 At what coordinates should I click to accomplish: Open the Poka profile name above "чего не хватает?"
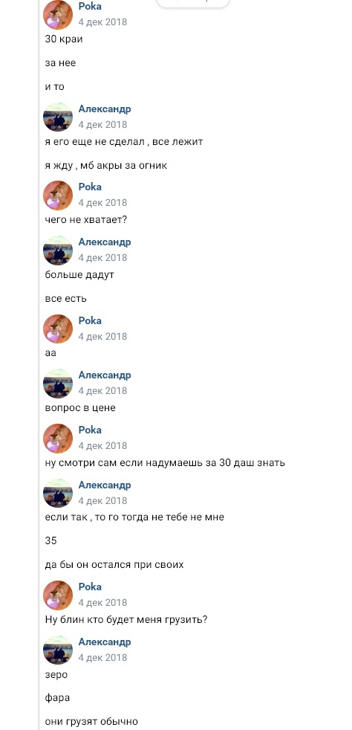[x=90, y=187]
